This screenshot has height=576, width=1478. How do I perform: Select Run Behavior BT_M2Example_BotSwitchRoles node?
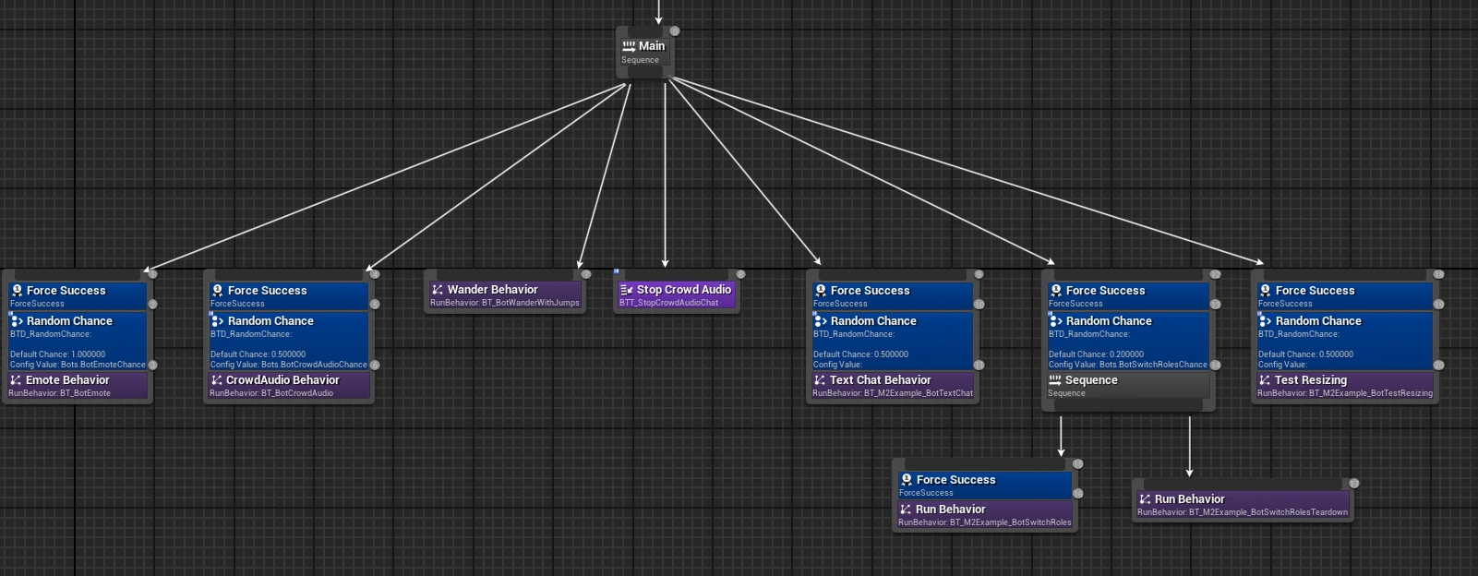[x=984, y=515]
